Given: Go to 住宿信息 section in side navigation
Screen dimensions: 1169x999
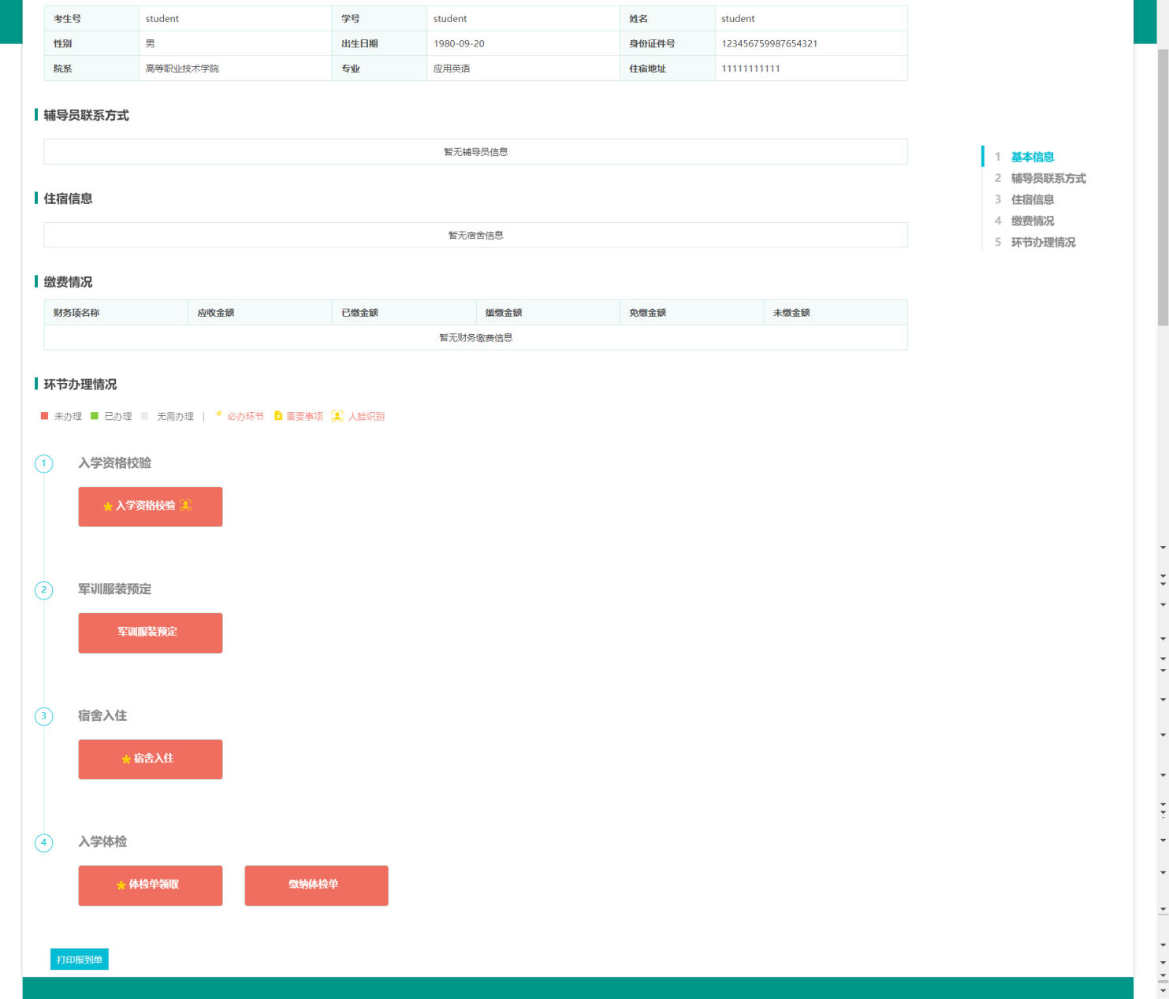Looking at the screenshot, I should (1032, 199).
